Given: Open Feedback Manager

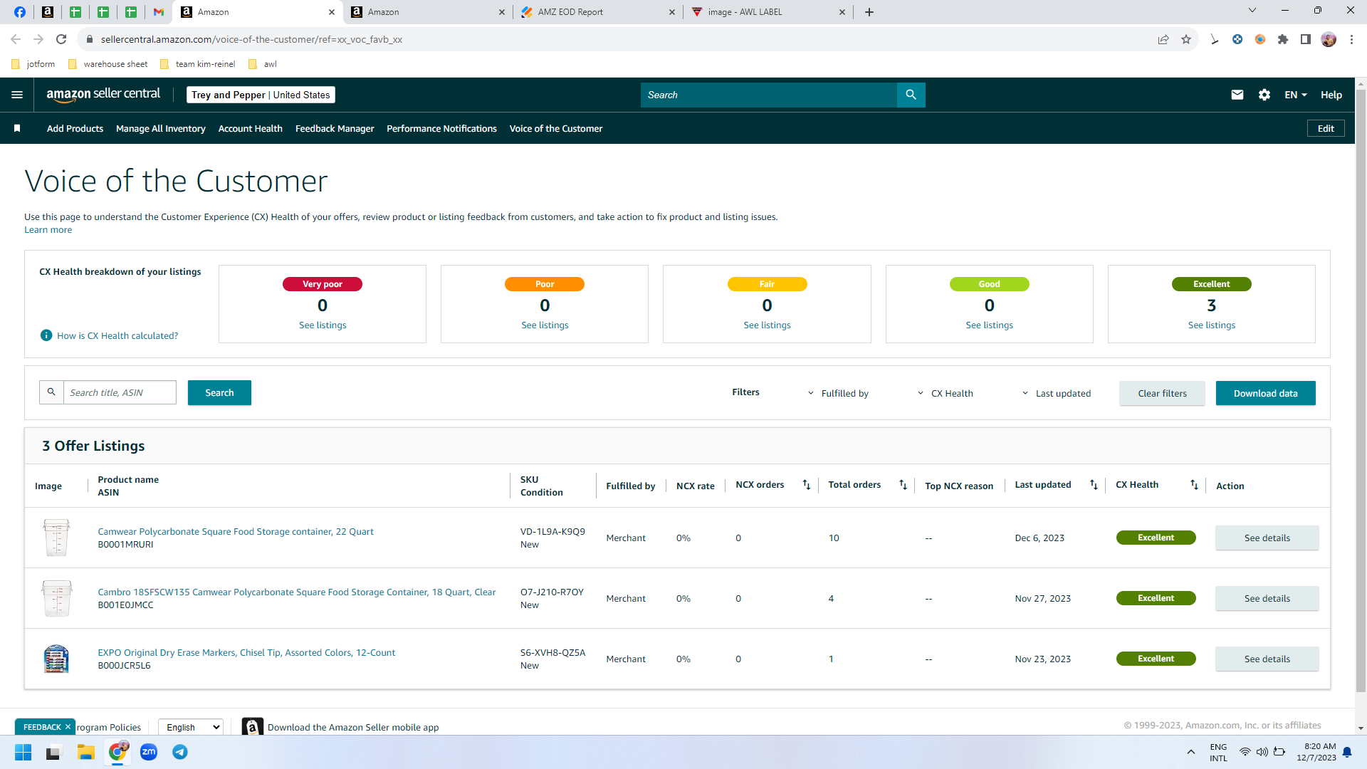Looking at the screenshot, I should [x=335, y=128].
